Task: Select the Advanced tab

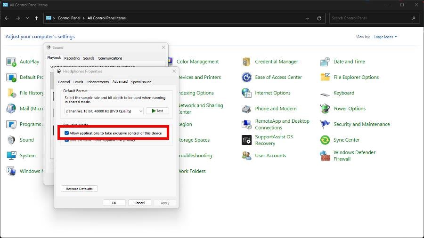Action: (120, 81)
